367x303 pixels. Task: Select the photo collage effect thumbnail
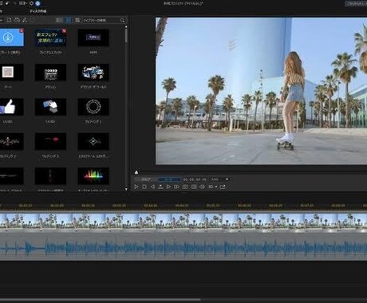93,73
